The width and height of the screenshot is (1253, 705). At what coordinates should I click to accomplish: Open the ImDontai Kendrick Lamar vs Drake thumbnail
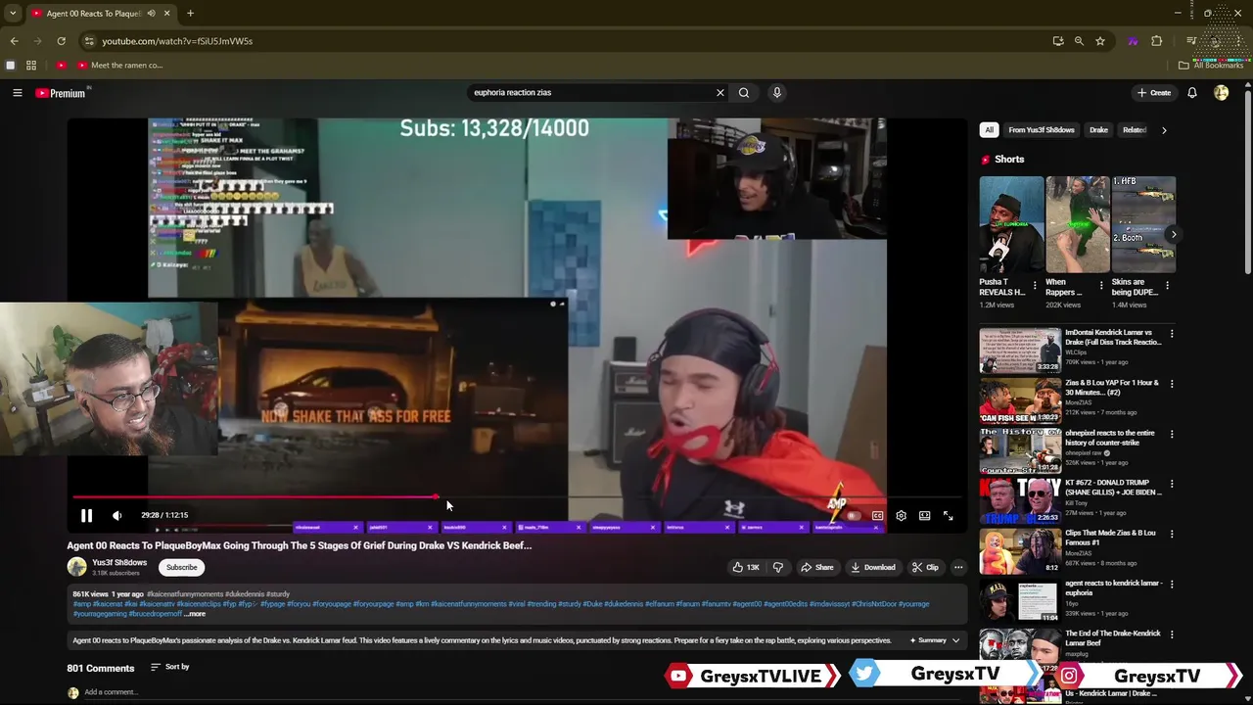tap(1020, 351)
